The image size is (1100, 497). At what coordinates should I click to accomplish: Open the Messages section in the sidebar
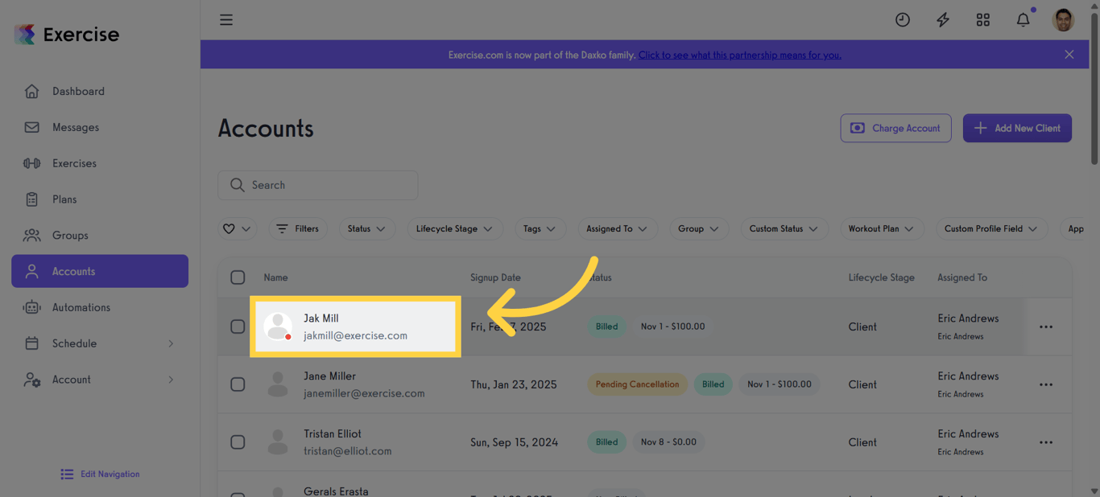click(75, 127)
